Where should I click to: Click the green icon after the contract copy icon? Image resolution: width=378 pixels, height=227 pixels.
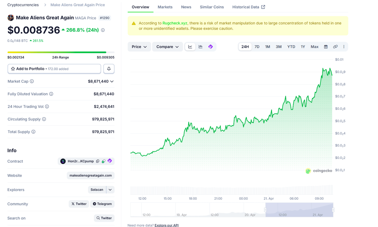coord(103,161)
